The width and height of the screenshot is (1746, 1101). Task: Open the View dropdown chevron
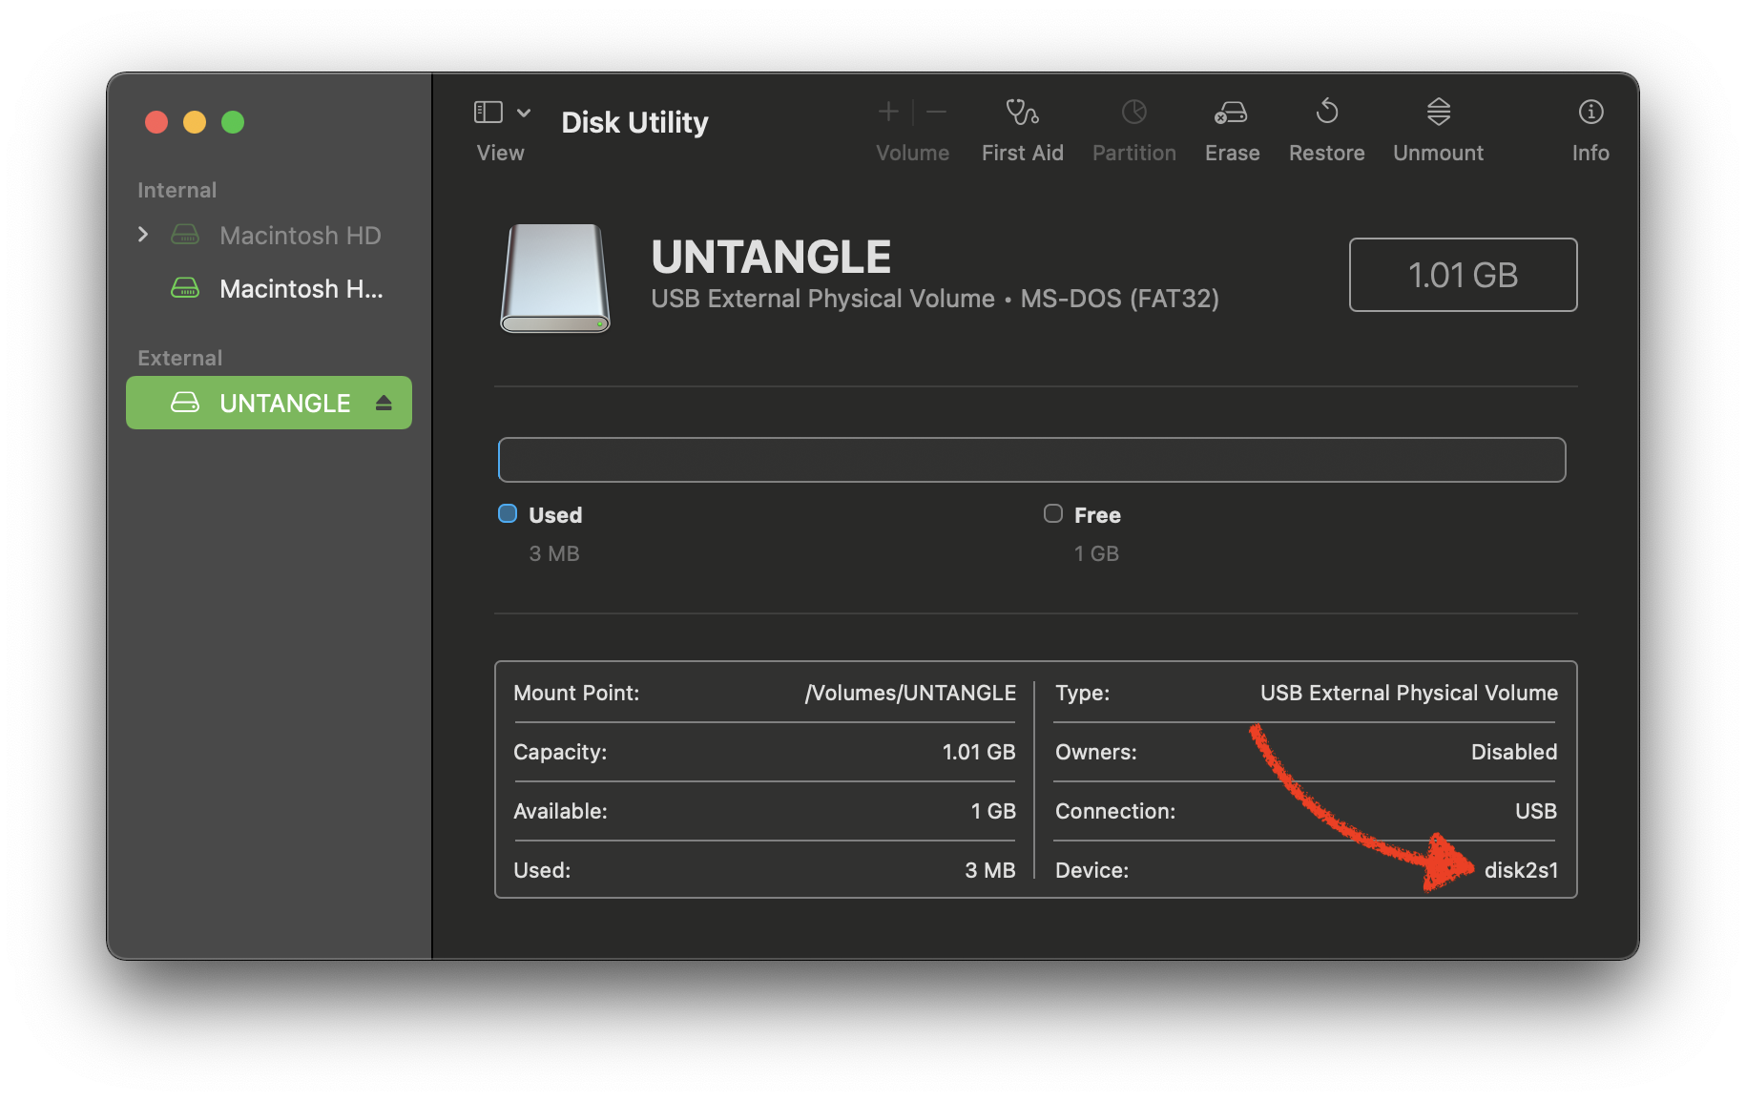(x=524, y=113)
